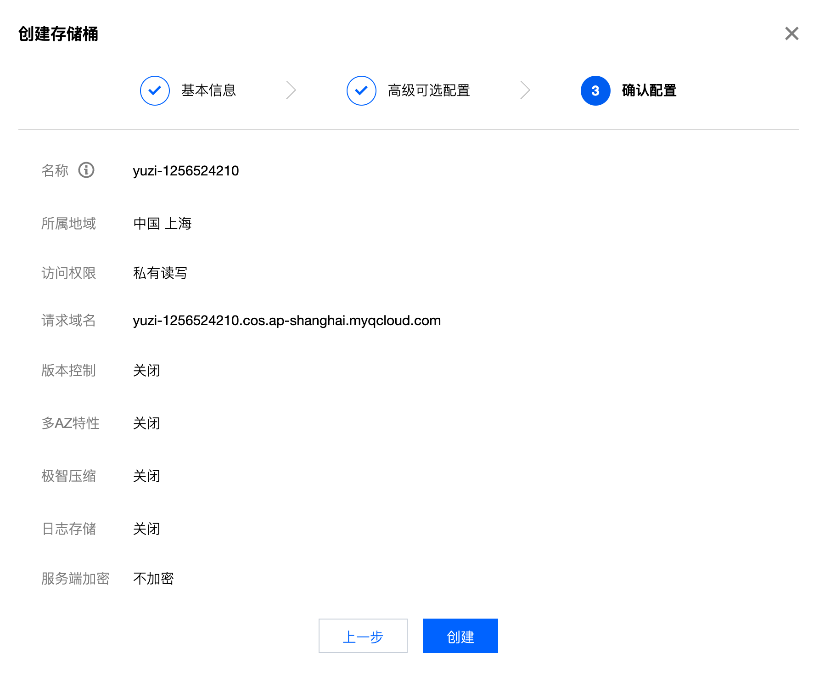
Task: Click the 关闭 value beside 日志存储
Action: [146, 529]
